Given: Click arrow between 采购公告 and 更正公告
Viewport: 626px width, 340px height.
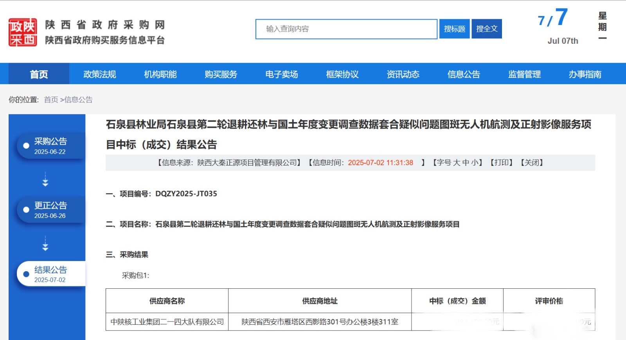Looking at the screenshot, I should 45,179.
